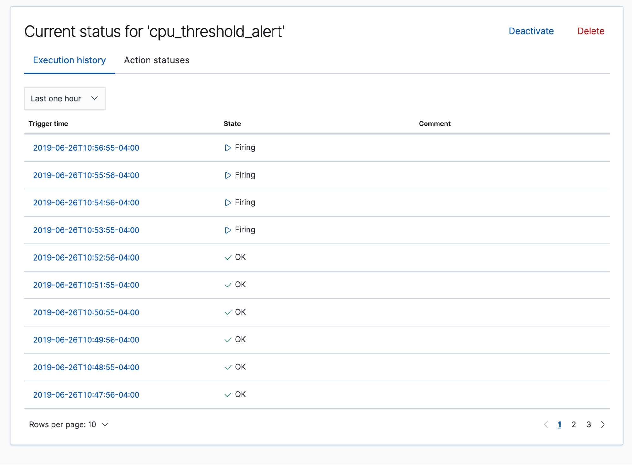Click the Firing state icon third row
The width and height of the screenshot is (632, 465).
[x=228, y=202]
